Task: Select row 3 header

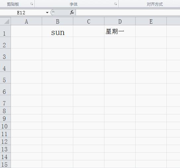Action: tap(5, 54)
